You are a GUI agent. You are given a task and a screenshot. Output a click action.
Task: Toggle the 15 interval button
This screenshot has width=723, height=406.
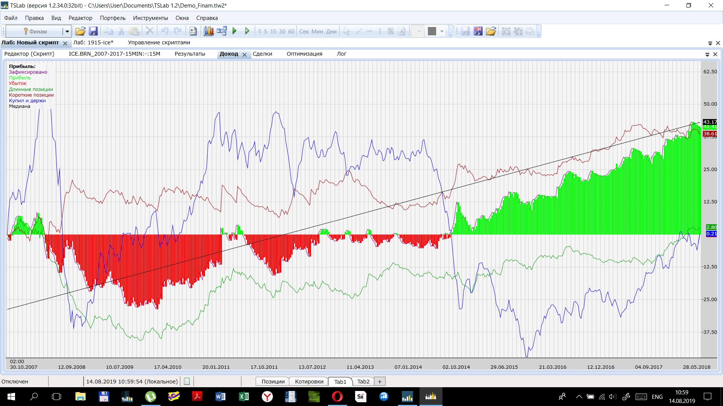(x=273, y=32)
